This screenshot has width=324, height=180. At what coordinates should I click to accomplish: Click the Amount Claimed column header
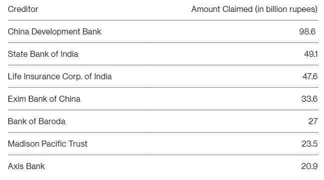tap(254, 9)
